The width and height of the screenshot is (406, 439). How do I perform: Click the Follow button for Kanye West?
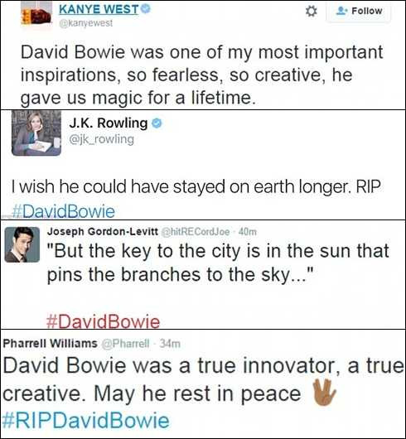pos(359,11)
